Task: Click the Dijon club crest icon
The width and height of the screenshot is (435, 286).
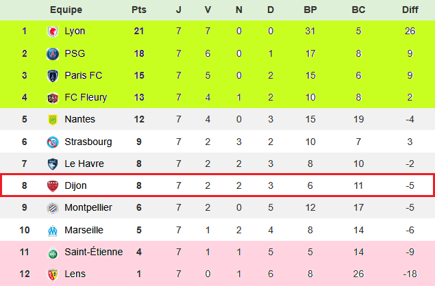Action: (52, 185)
